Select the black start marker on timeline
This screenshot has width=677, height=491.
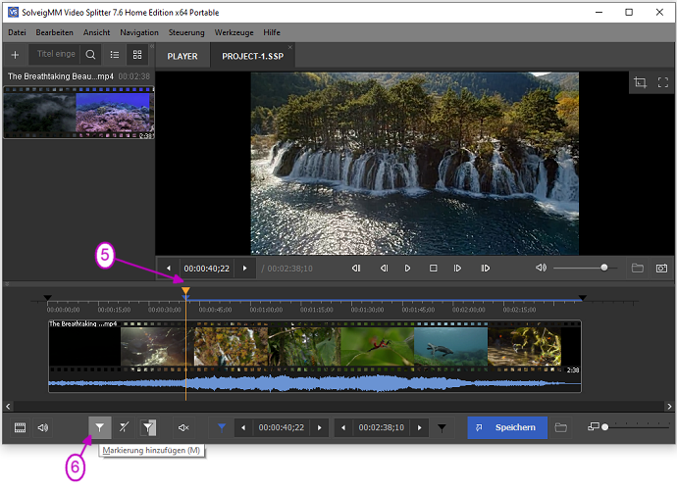48,298
